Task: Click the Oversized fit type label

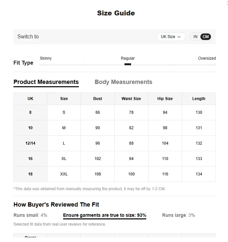Action: click(207, 58)
